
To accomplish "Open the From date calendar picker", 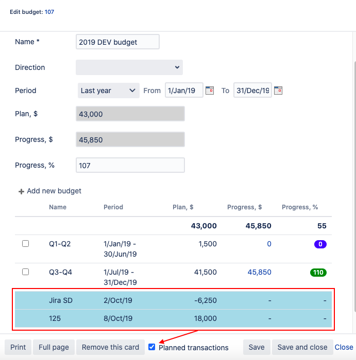I will click(x=210, y=91).
